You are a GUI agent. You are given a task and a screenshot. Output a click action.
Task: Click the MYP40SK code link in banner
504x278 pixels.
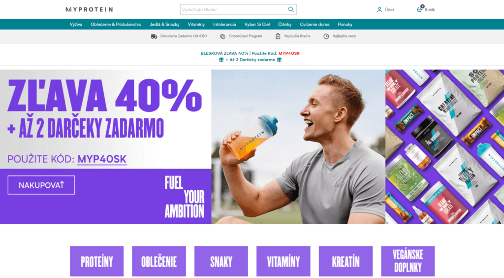coord(102,159)
